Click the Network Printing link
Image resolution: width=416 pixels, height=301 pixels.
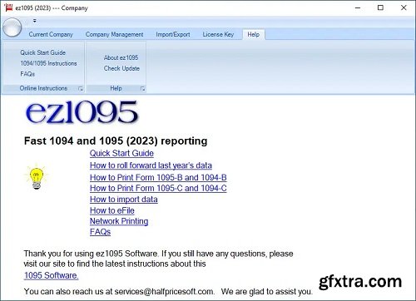click(119, 221)
